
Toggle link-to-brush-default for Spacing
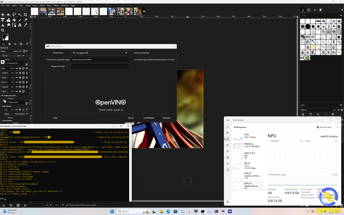pyautogui.click(x=27, y=82)
